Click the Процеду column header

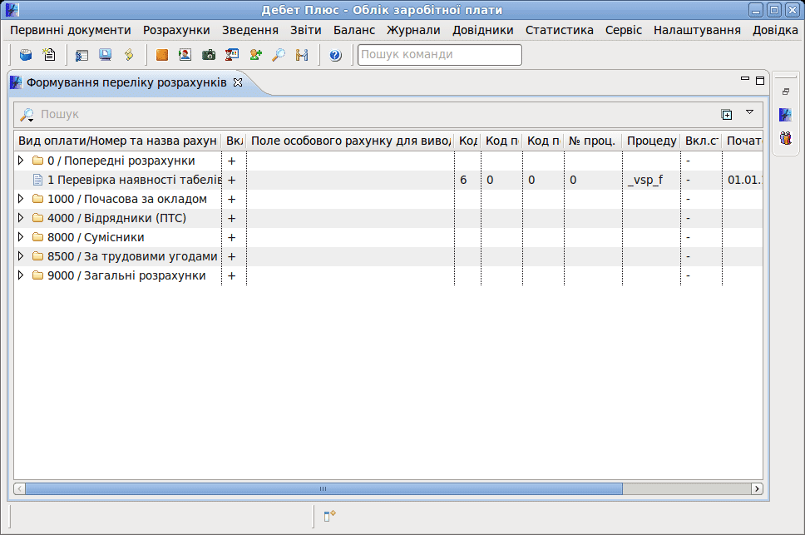[651, 141]
